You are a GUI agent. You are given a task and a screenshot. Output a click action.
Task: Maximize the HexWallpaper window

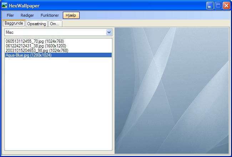[x=218, y=6]
